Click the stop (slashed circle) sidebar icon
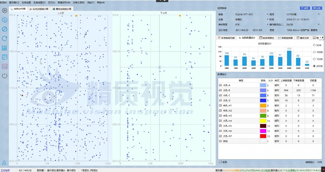 pyautogui.click(x=5, y=29)
